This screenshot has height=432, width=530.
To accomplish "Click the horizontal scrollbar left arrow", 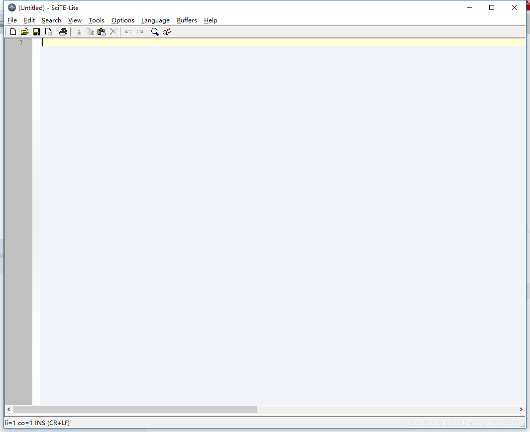I will coord(9,409).
